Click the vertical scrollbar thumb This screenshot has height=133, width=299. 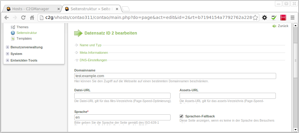(295, 61)
